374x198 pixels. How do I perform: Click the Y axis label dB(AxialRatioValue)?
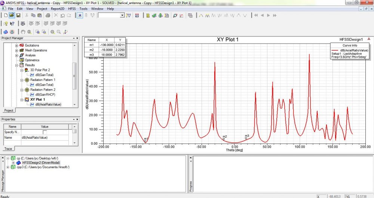click(x=87, y=94)
